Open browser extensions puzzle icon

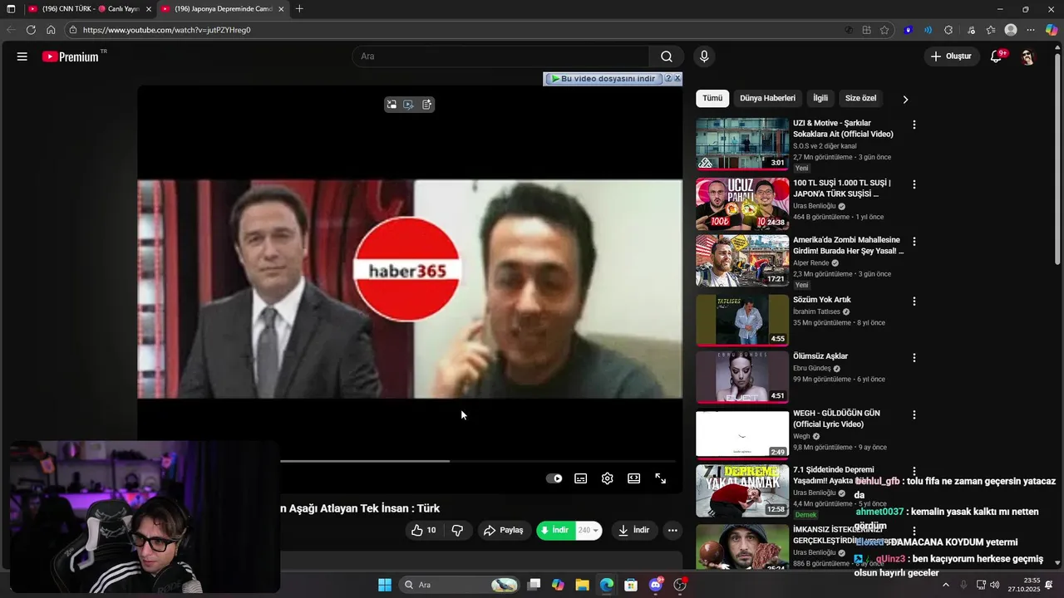pyautogui.click(x=948, y=30)
